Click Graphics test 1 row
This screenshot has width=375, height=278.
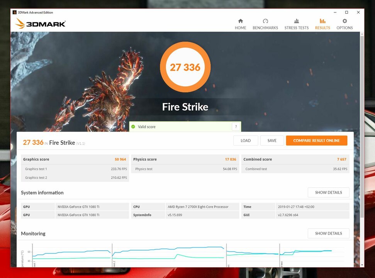75,169
